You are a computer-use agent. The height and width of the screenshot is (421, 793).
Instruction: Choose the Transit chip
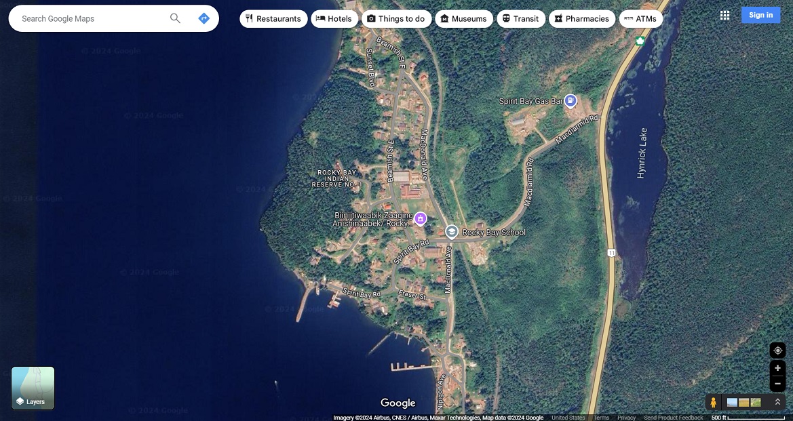[x=520, y=19]
